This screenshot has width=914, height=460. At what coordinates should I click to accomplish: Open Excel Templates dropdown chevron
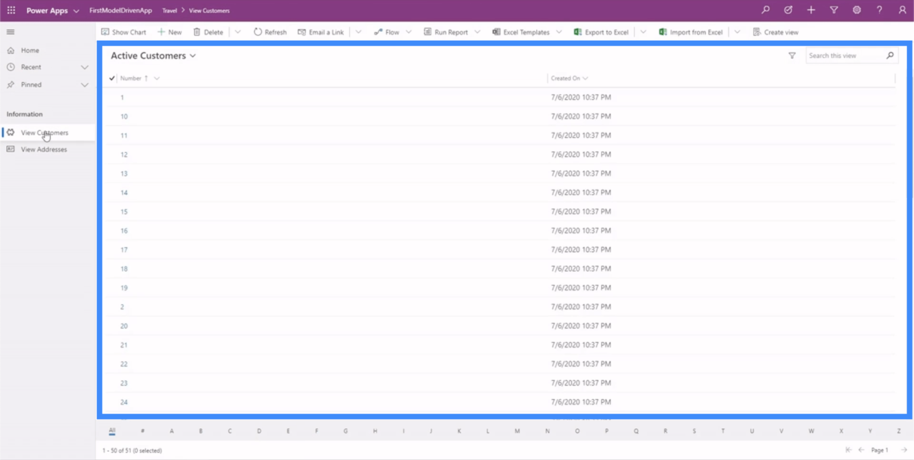559,32
